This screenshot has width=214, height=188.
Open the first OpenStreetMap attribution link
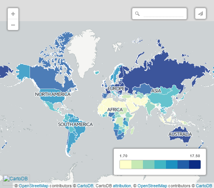click(x=33, y=186)
